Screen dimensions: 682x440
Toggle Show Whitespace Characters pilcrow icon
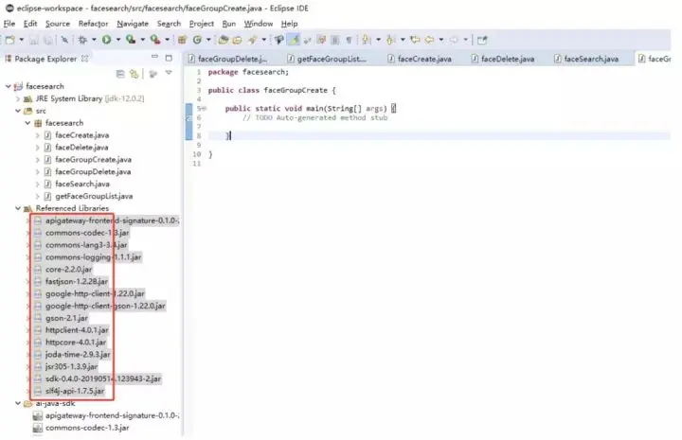[x=349, y=40]
